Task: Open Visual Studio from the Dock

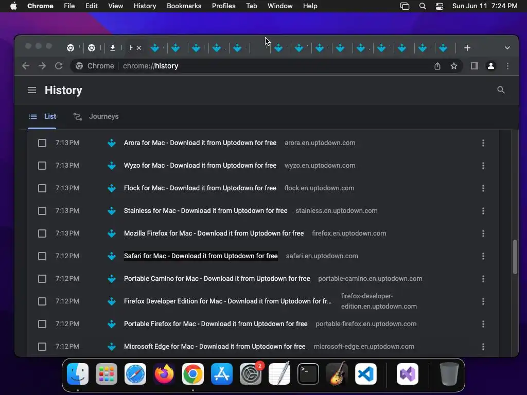Action: [408, 374]
